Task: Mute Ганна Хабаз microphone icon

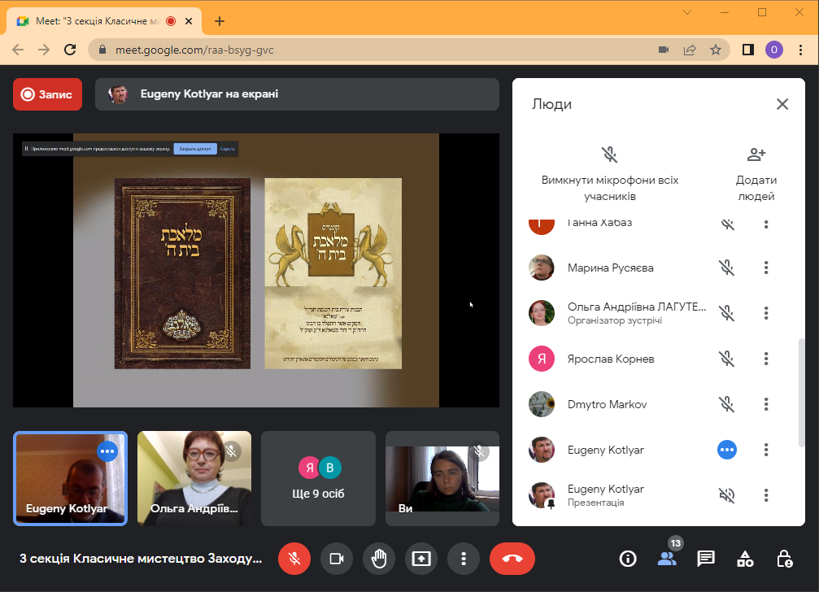Action: pos(727,224)
